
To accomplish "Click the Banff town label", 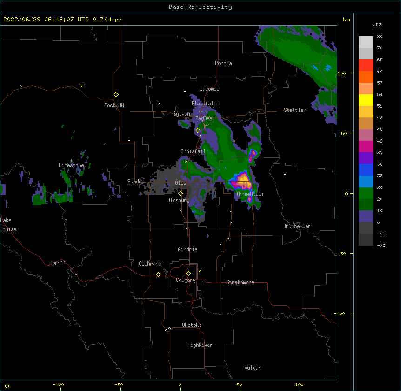I will coord(58,263).
